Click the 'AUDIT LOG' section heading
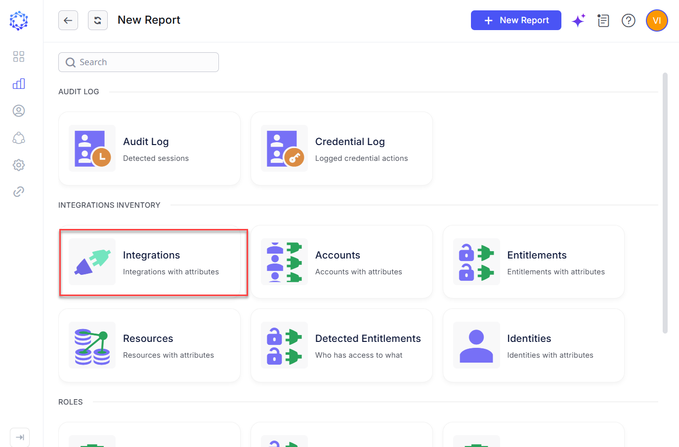 (79, 92)
